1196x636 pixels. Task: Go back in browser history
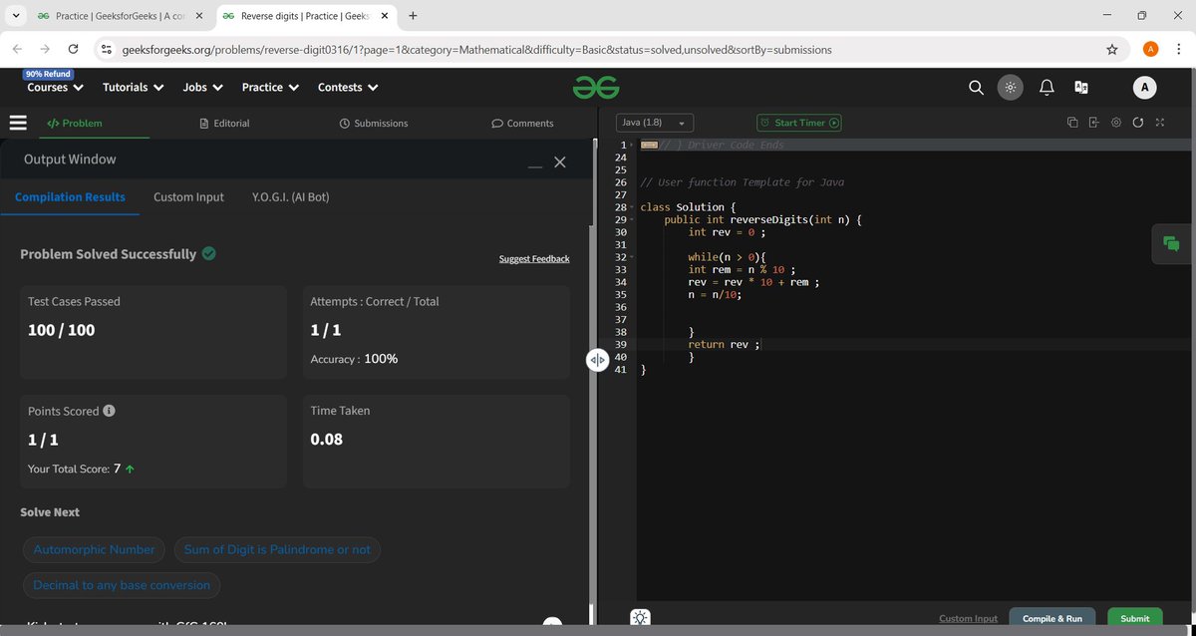(17, 49)
